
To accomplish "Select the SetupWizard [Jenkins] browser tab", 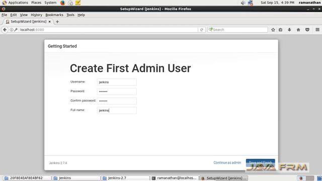I will pos(28,22).
